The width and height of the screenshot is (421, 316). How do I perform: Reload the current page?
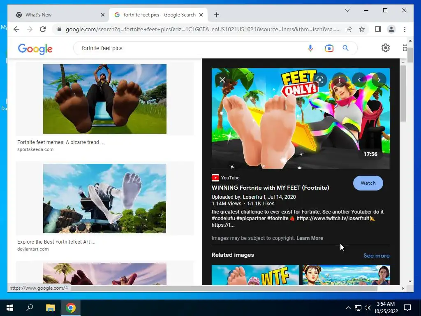(43, 29)
